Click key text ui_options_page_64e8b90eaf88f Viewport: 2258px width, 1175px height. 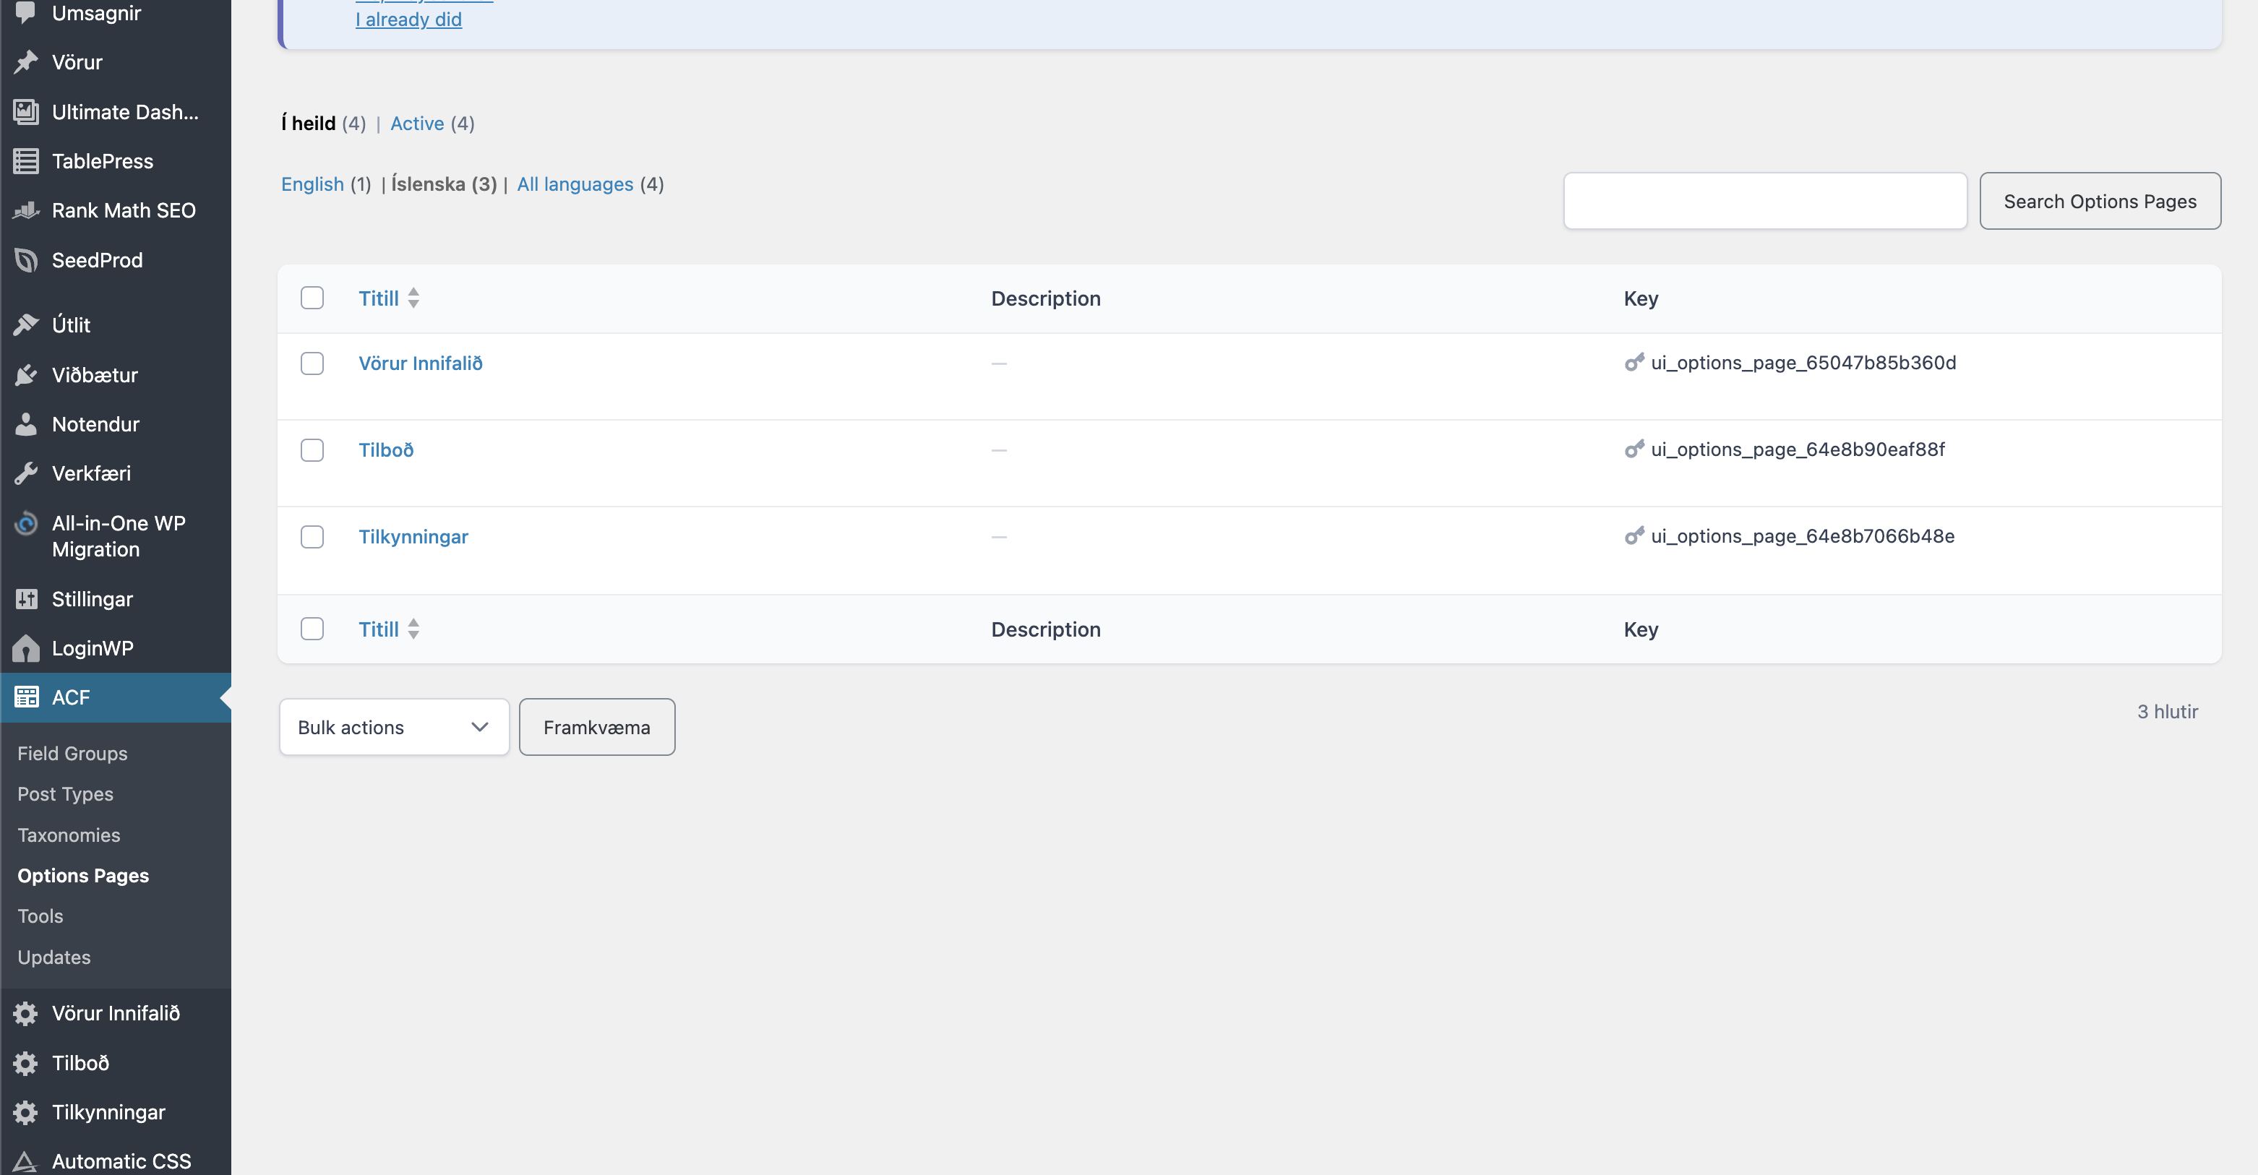(1798, 449)
